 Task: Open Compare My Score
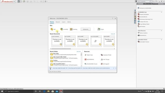tap(143, 22)
